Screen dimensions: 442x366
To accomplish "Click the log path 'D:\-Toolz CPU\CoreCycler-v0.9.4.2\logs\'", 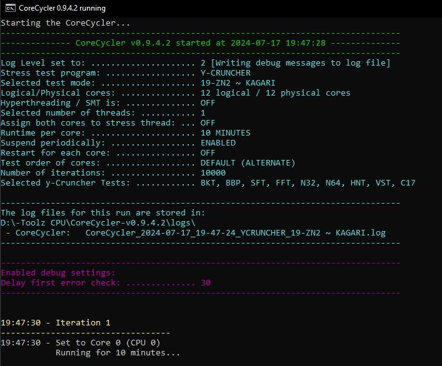I will 98,223.
